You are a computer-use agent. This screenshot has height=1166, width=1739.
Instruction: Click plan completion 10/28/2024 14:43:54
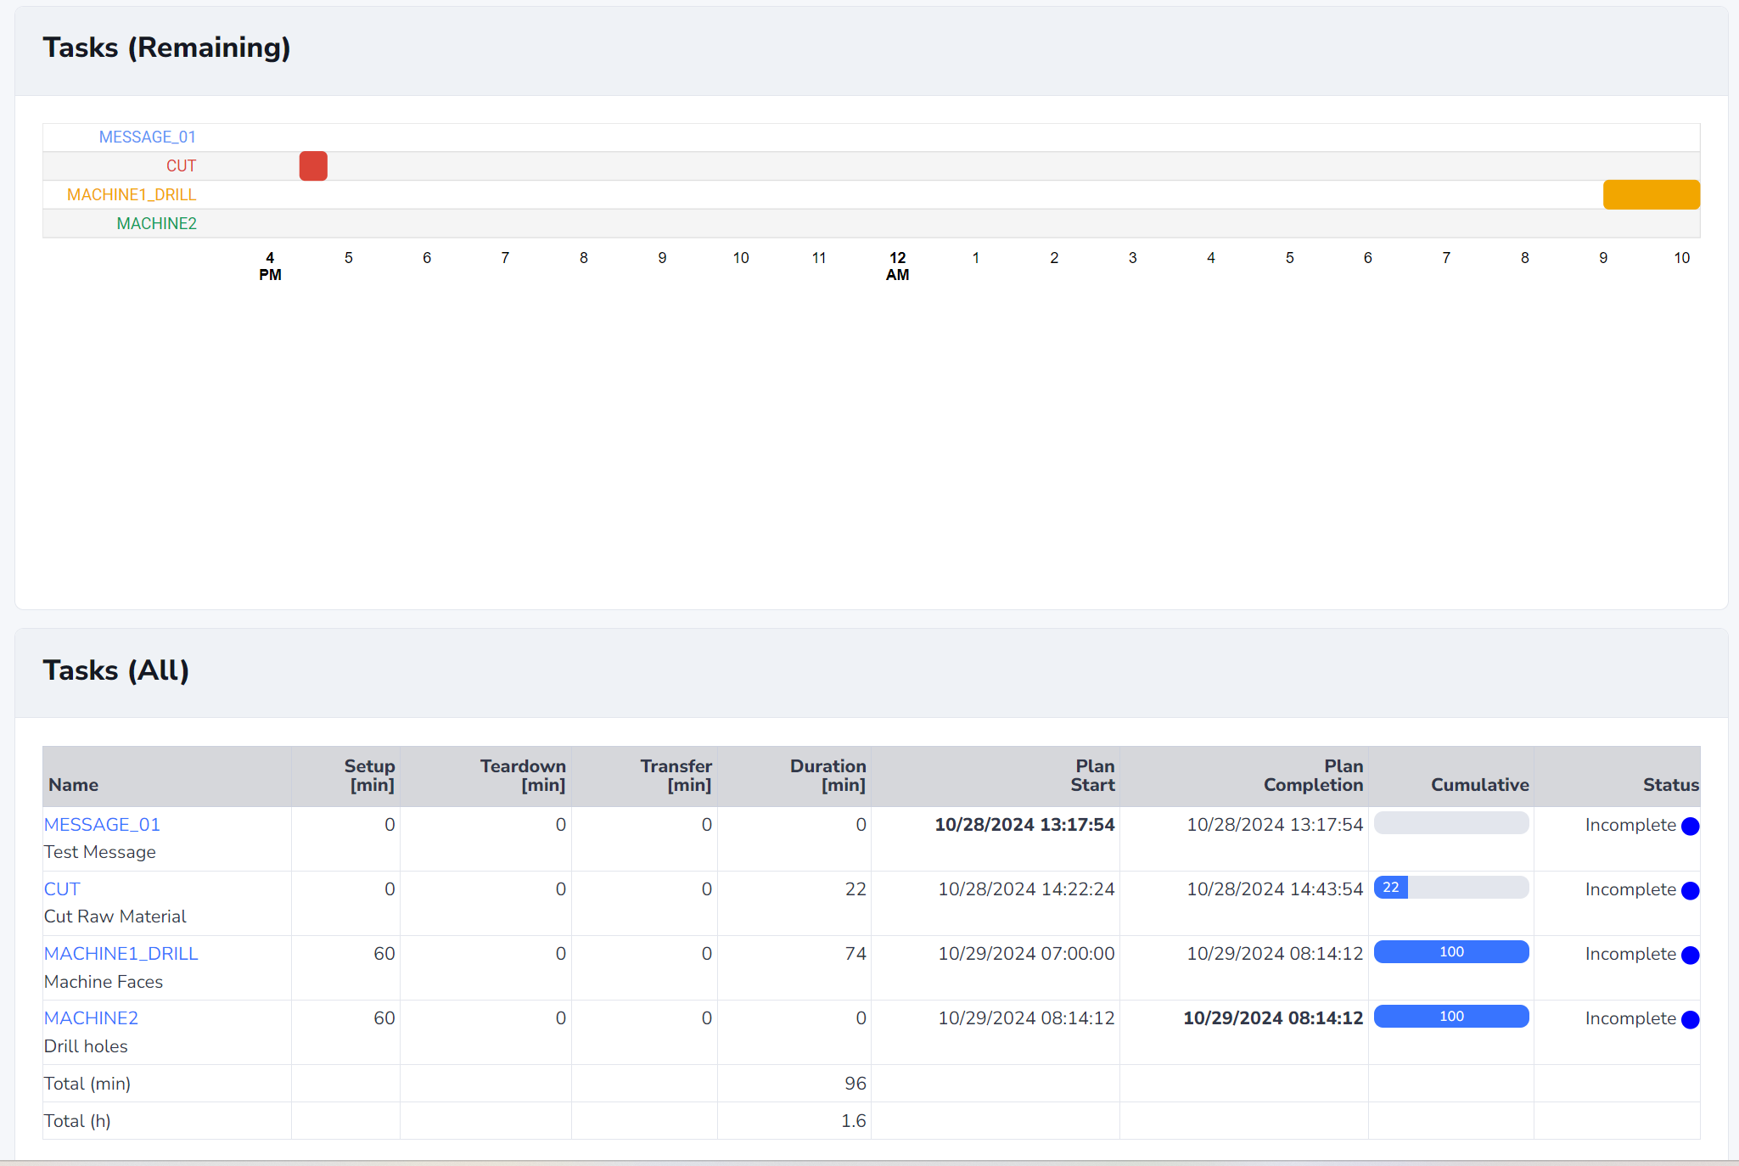point(1275,889)
